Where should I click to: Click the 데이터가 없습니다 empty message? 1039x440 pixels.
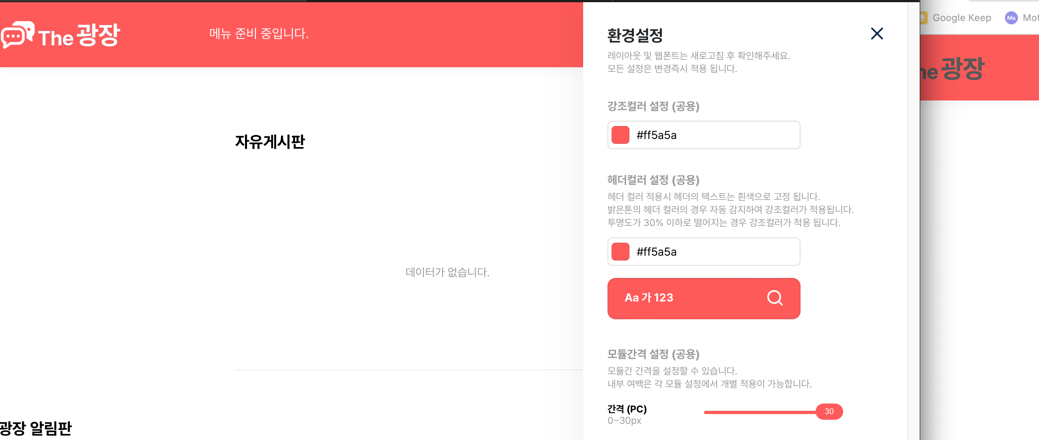click(x=447, y=272)
